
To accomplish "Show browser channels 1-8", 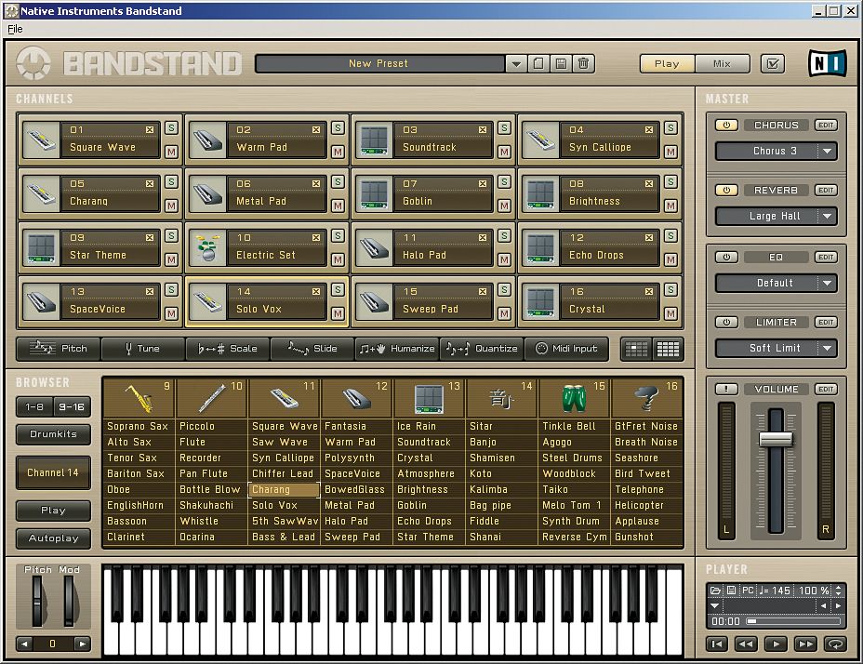I will click(x=34, y=407).
